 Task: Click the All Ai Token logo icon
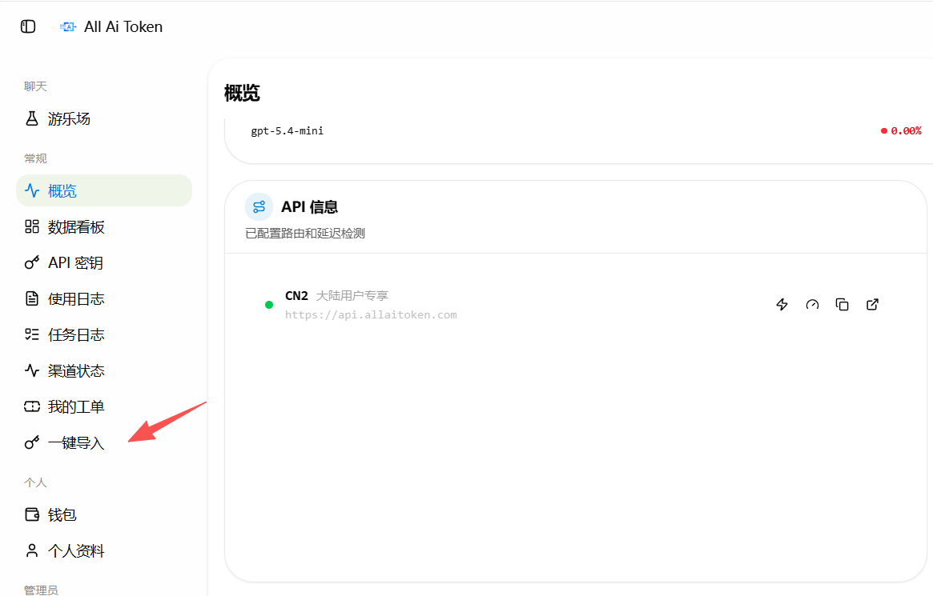[x=68, y=26]
